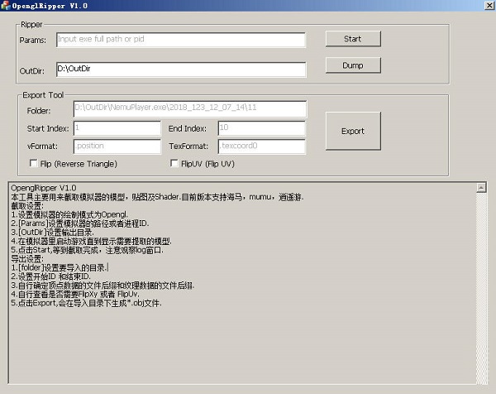Toggle the FlipUV (Flip UV) checkbox
Viewport: 496px width, 394px height.
174,163
